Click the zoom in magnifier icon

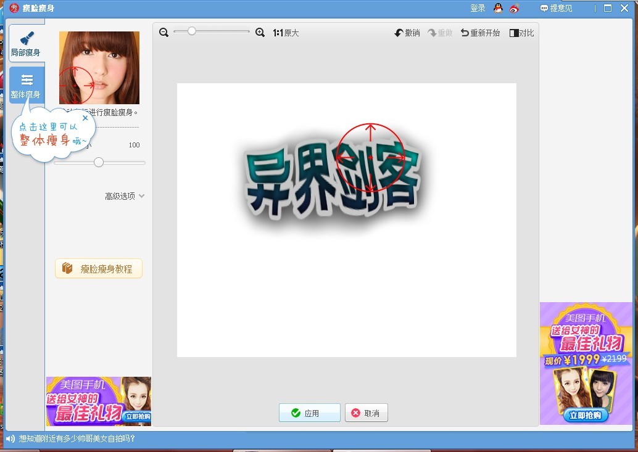pos(260,33)
